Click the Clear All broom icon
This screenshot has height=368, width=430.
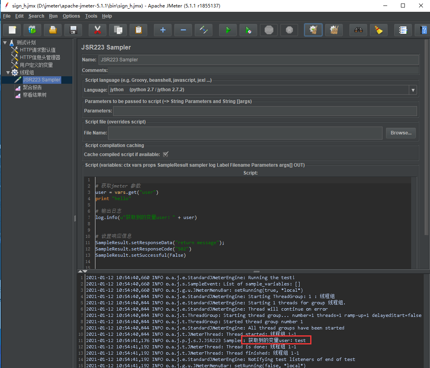point(334,30)
